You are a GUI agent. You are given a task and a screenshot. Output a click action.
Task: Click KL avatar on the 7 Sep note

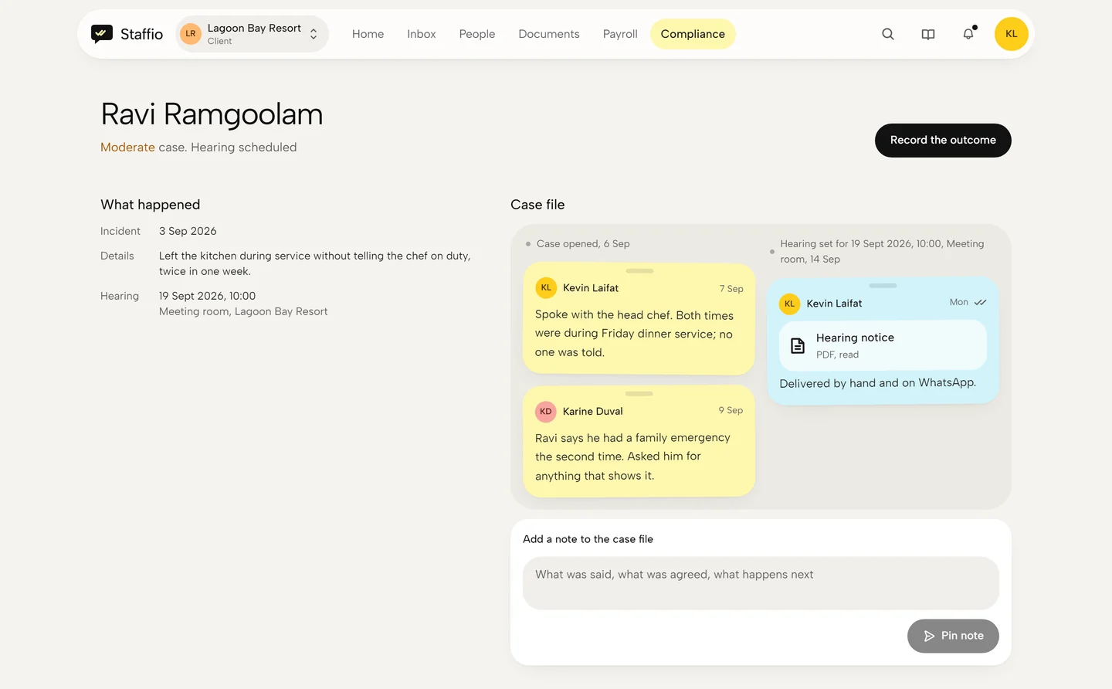click(546, 288)
